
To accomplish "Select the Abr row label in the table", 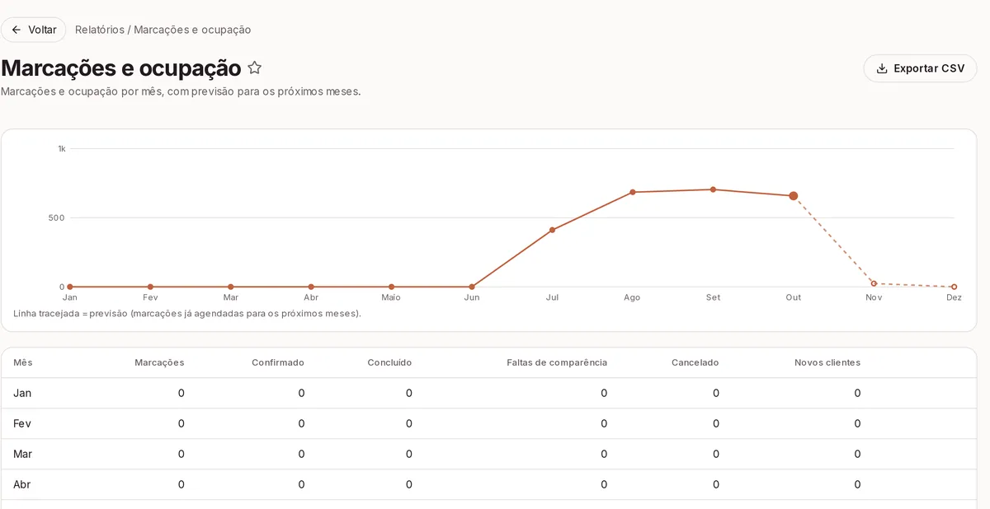I will 22,484.
